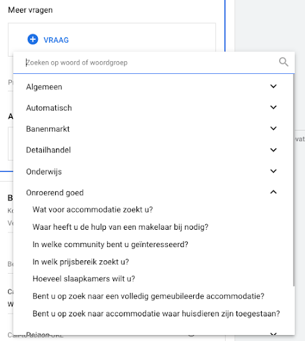
Task: Expand the Algemeen category chevron
Action: [274, 86]
